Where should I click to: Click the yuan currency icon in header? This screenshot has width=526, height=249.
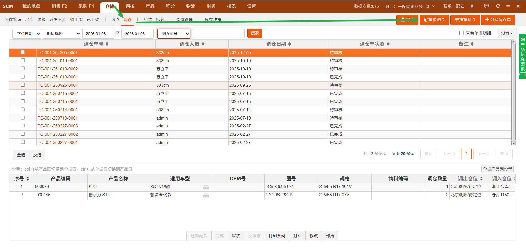472,6
